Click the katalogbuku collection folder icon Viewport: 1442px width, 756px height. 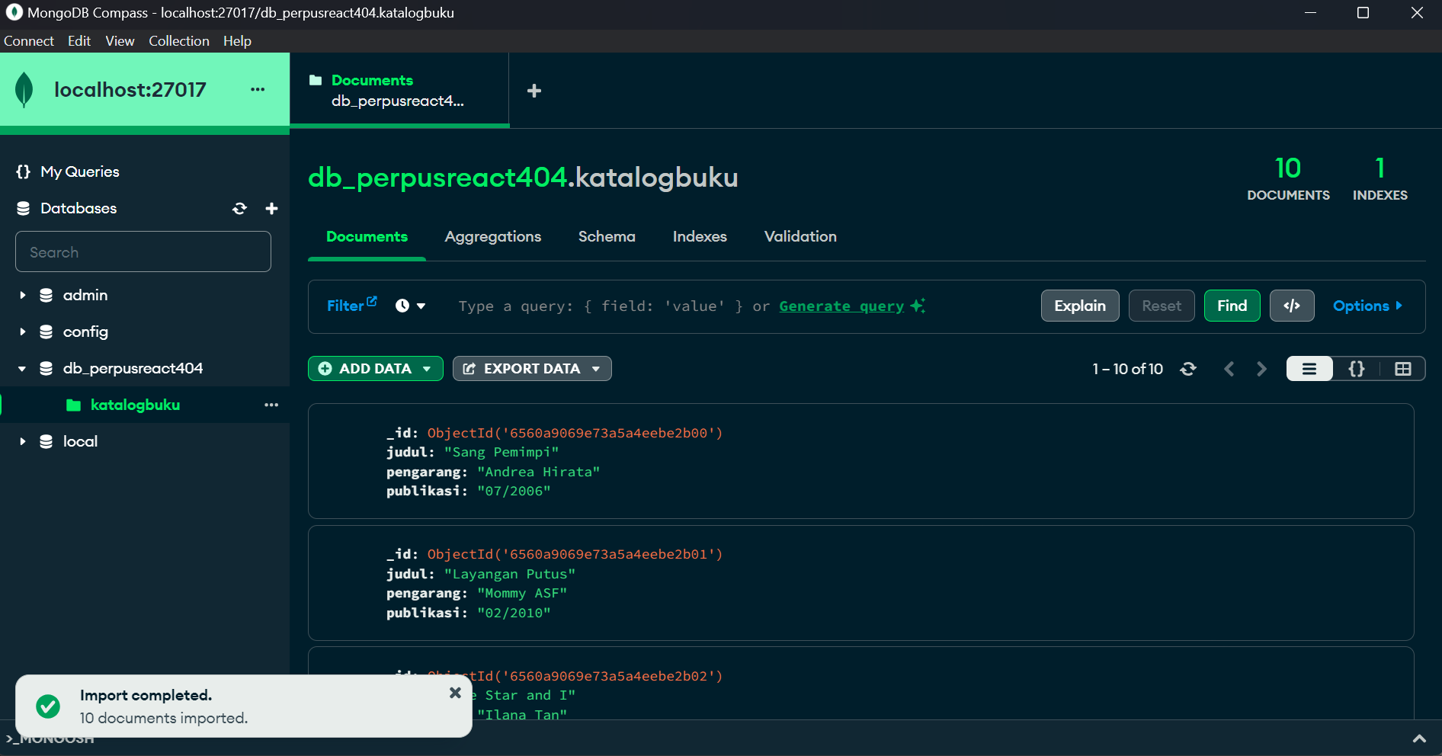coord(73,405)
